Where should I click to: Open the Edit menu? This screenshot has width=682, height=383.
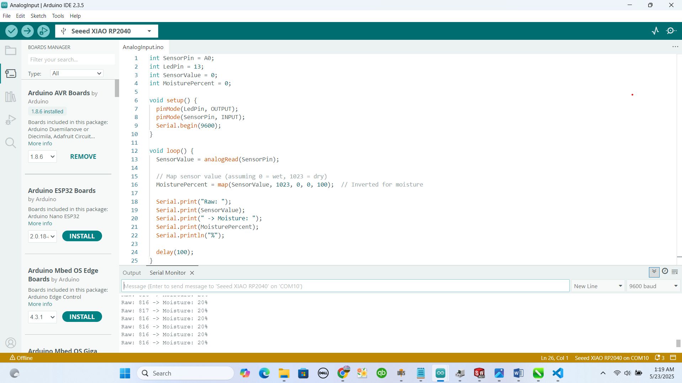coord(20,16)
